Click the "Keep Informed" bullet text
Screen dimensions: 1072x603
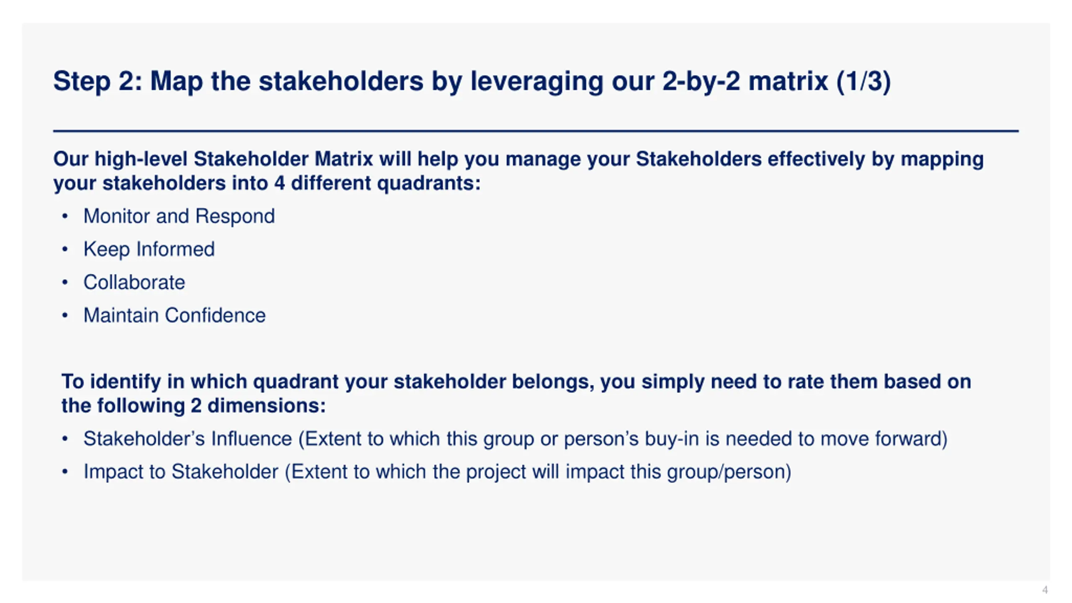(x=149, y=249)
